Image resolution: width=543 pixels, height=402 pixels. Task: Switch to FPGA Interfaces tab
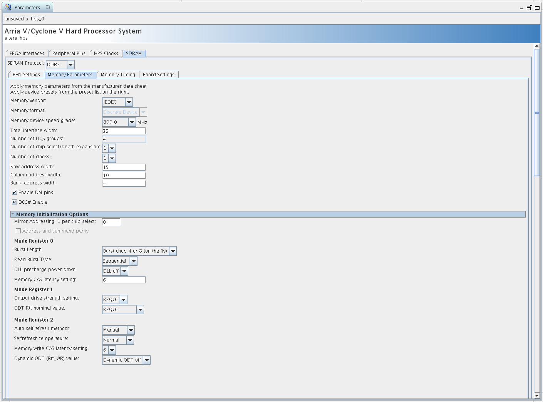pyautogui.click(x=27, y=54)
